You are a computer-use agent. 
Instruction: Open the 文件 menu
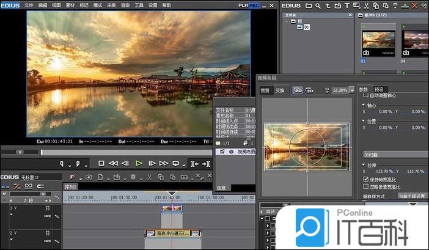29,5
